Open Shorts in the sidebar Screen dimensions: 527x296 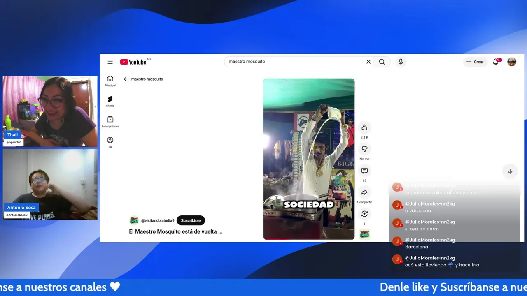pyautogui.click(x=110, y=102)
